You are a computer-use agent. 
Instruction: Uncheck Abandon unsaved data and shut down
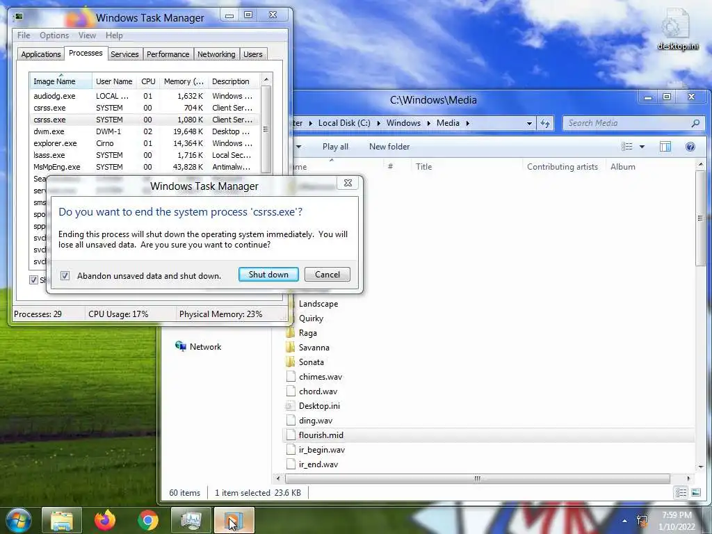click(x=65, y=275)
